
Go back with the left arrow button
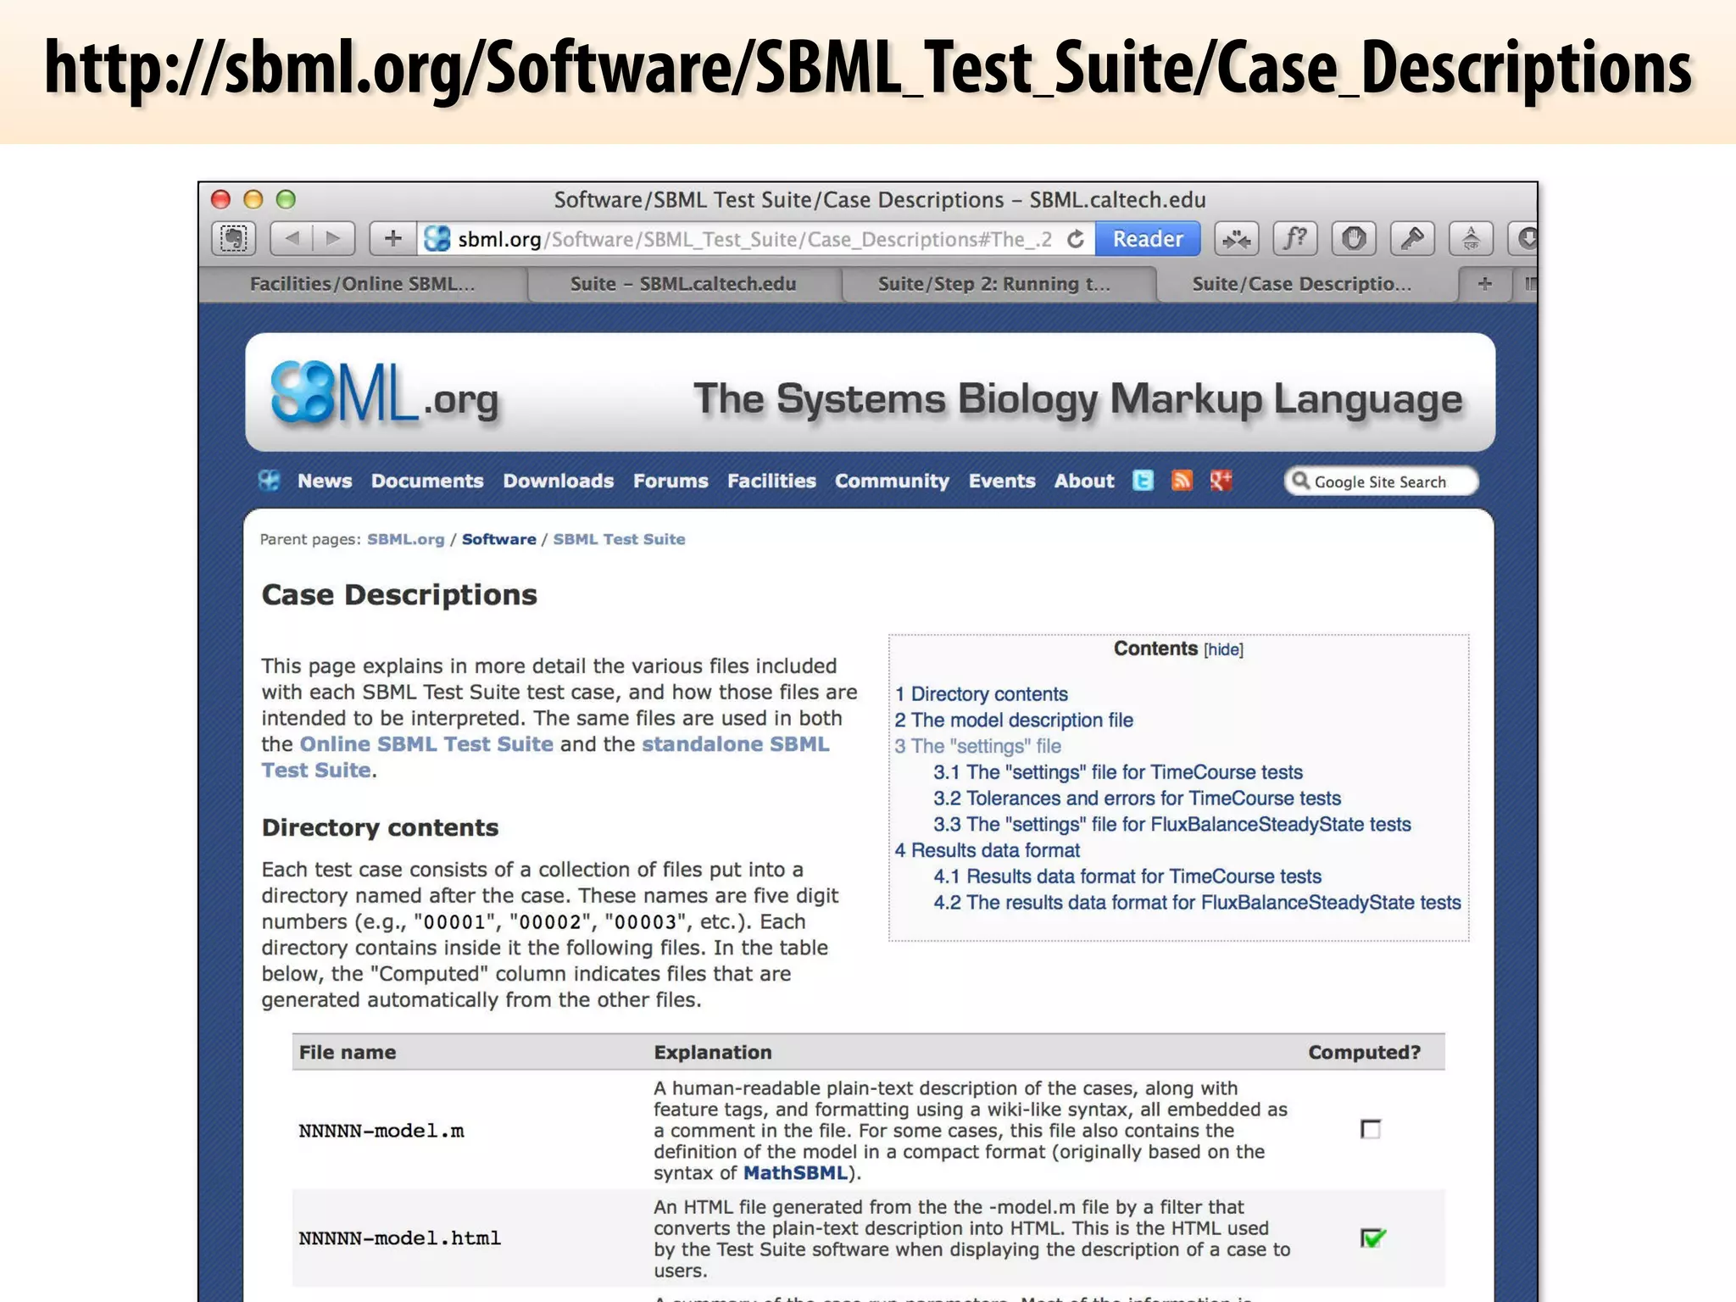click(x=292, y=239)
